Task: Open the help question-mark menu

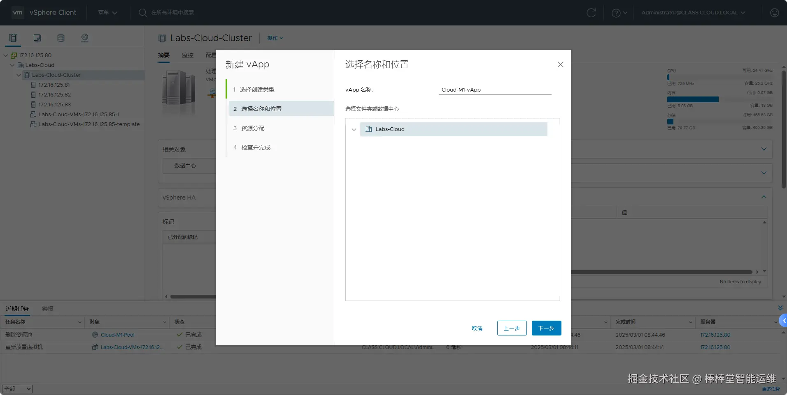Action: pyautogui.click(x=619, y=13)
